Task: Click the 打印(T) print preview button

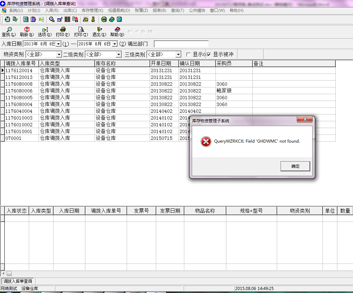Action: [81, 32]
